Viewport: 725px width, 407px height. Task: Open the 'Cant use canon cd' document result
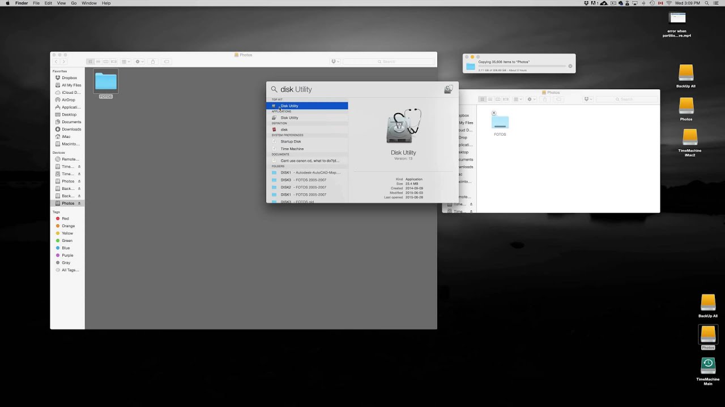tap(307, 161)
